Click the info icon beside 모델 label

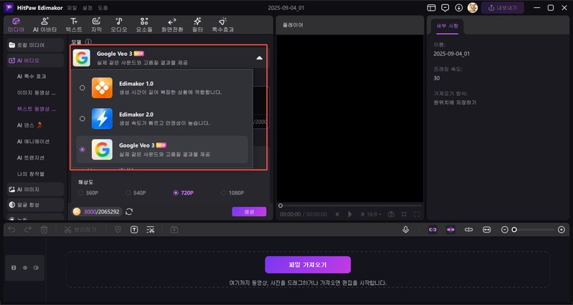pyautogui.click(x=88, y=42)
